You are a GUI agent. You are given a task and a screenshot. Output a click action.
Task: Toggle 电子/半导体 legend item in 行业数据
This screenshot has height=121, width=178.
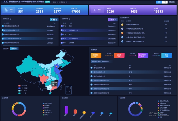[x=164, y=101]
